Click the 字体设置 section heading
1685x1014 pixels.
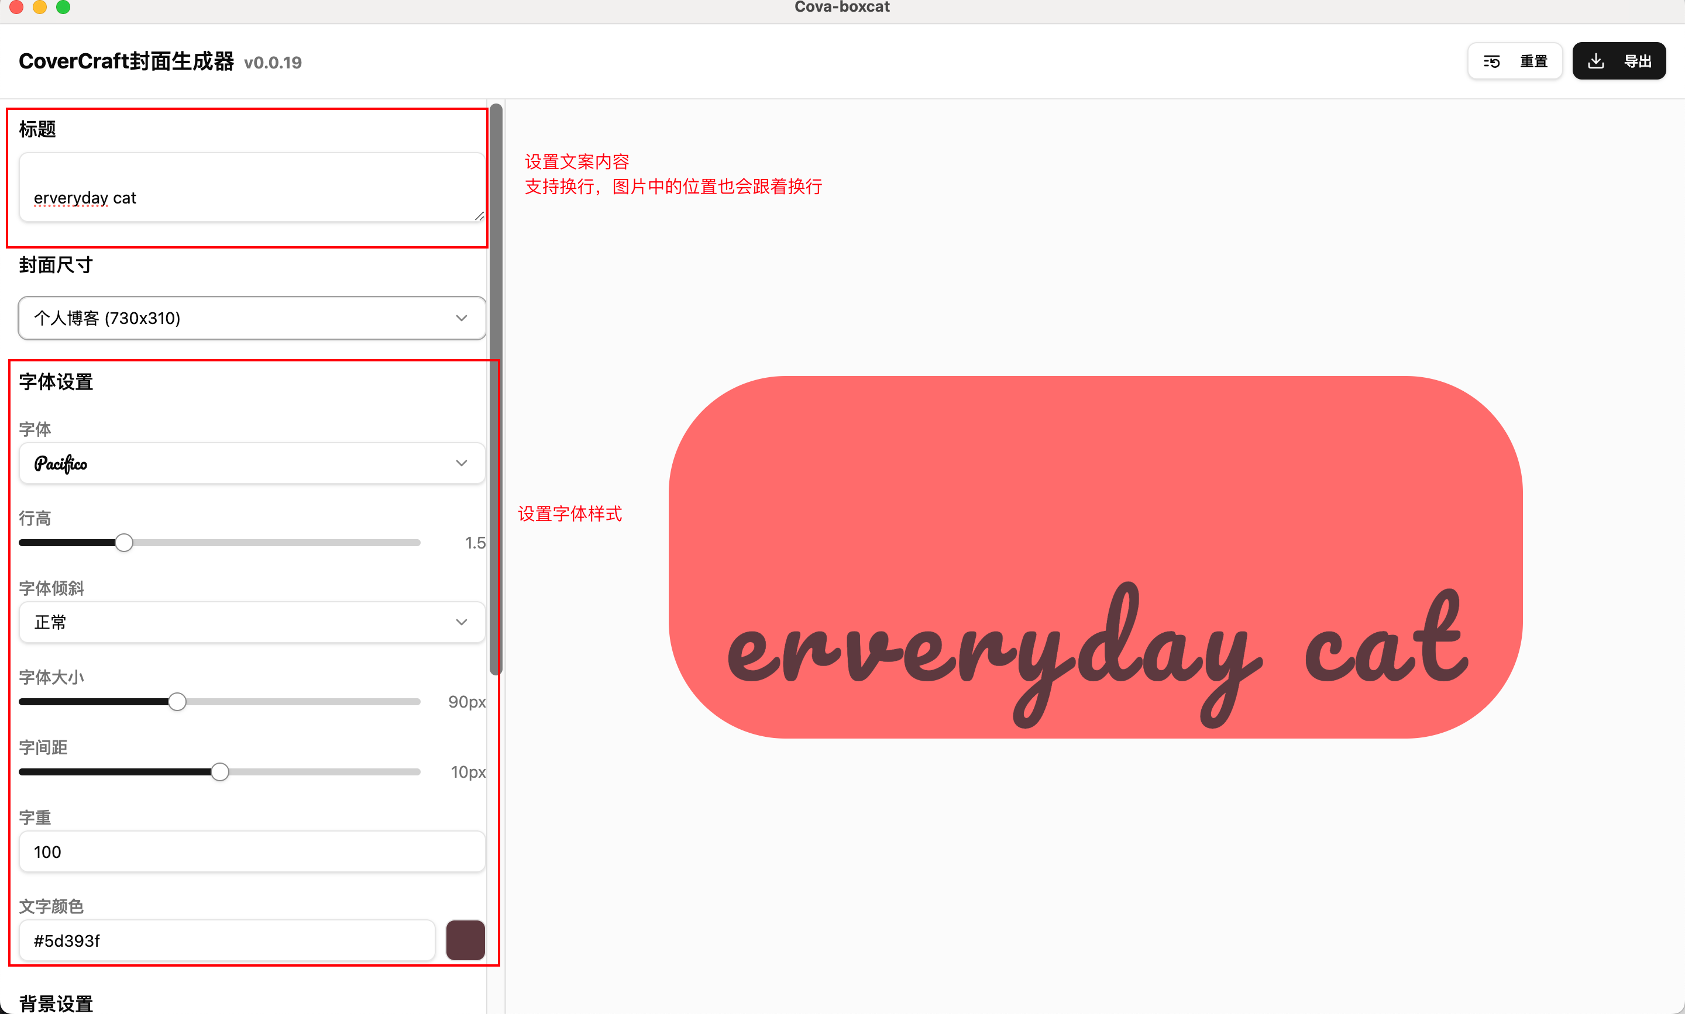pos(56,382)
